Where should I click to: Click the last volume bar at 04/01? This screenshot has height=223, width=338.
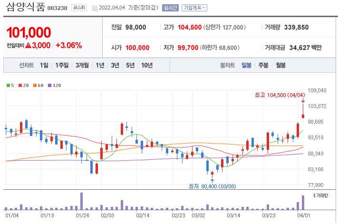(x=303, y=203)
